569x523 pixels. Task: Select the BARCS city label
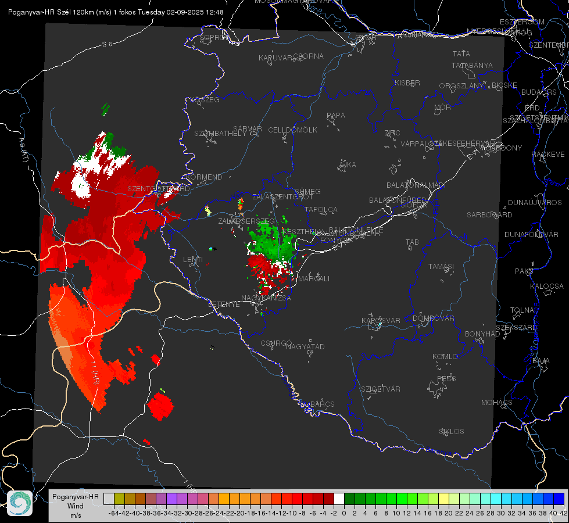tap(322, 404)
